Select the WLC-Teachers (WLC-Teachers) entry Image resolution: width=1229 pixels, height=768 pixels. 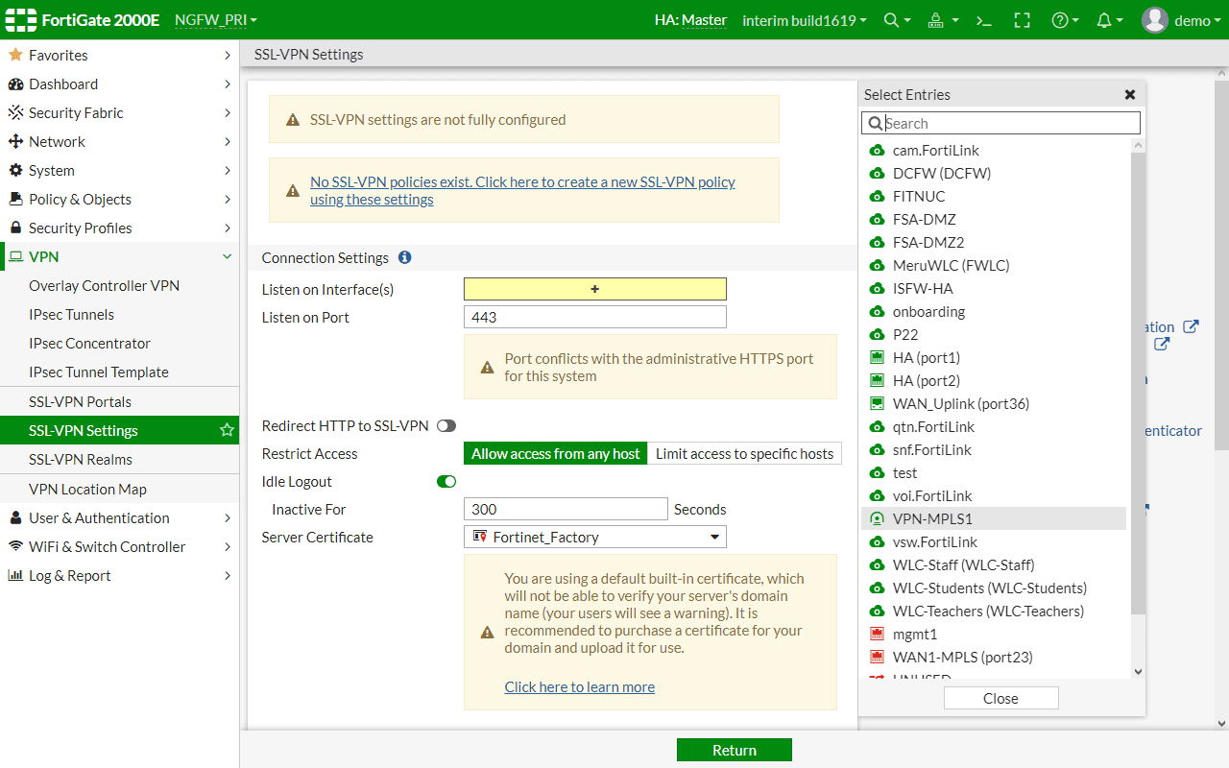[994, 612]
